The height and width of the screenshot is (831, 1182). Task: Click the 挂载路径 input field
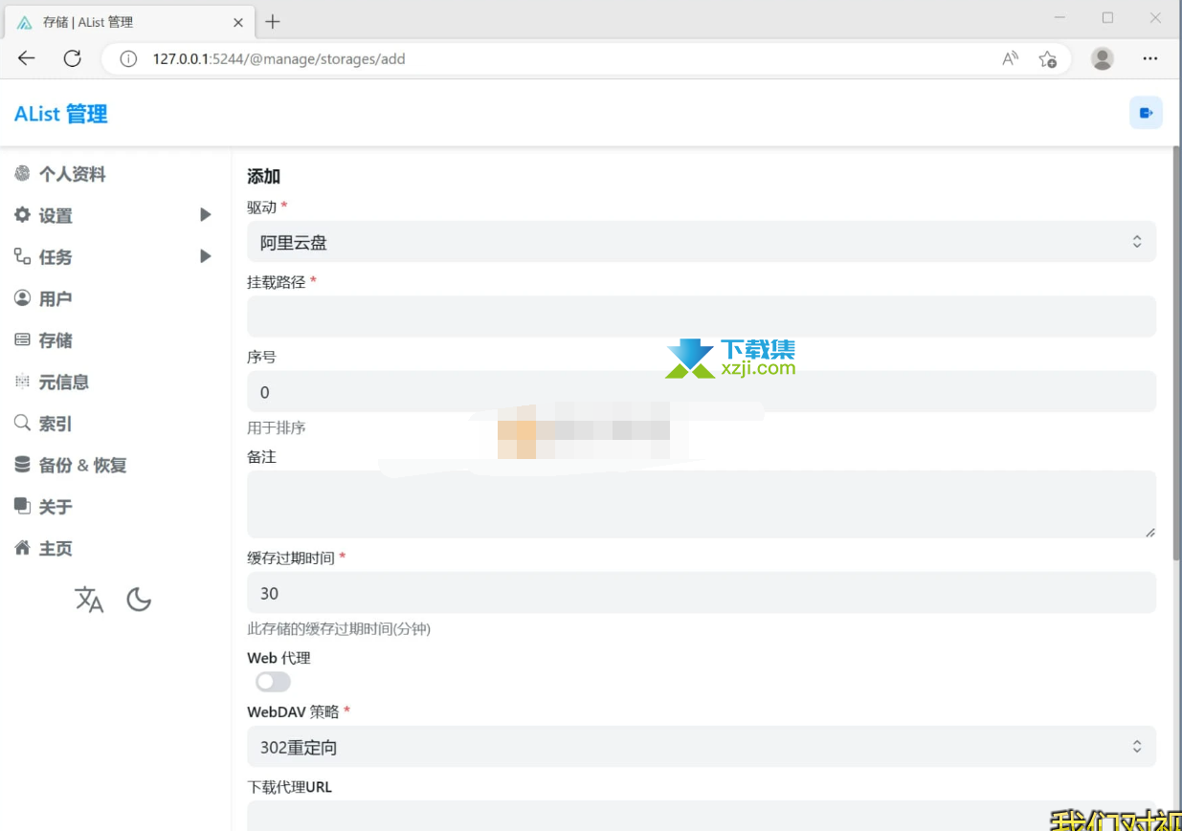click(702, 317)
